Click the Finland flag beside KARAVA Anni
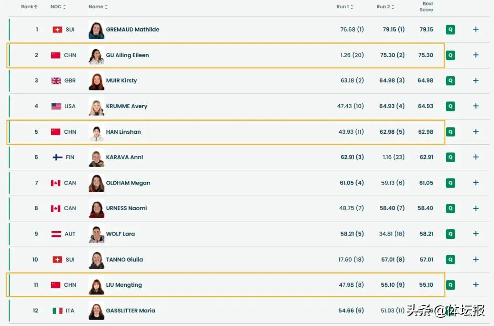 tap(57, 158)
